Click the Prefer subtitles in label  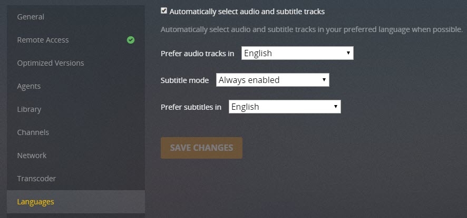pos(191,107)
